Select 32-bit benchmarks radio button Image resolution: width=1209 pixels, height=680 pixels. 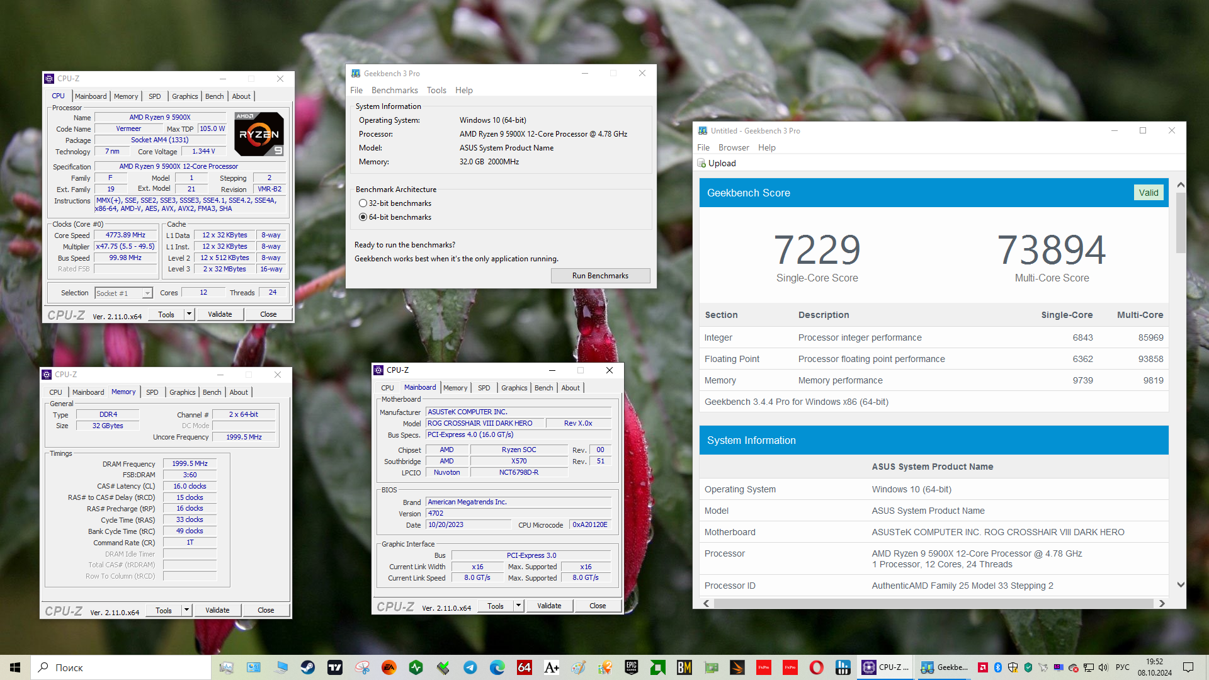pyautogui.click(x=363, y=203)
